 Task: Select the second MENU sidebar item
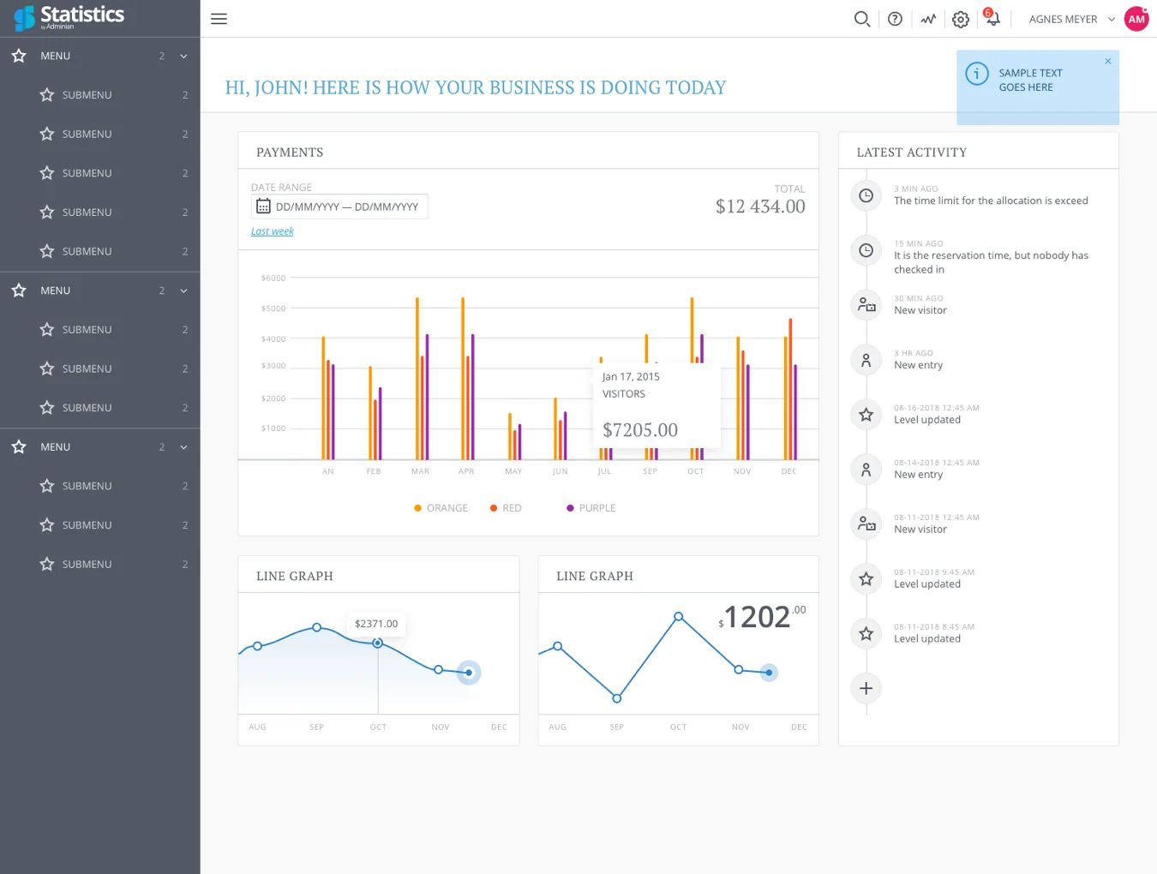pyautogui.click(x=99, y=290)
